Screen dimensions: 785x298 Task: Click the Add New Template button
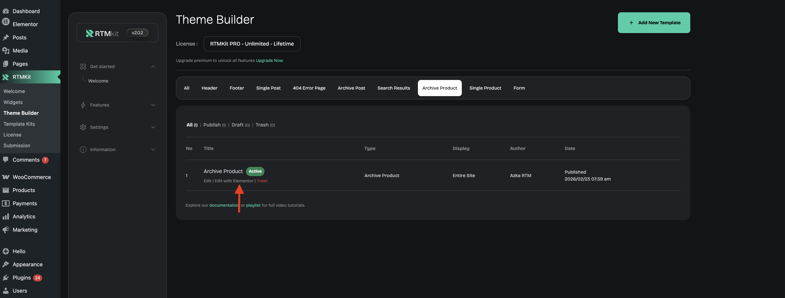pos(654,23)
